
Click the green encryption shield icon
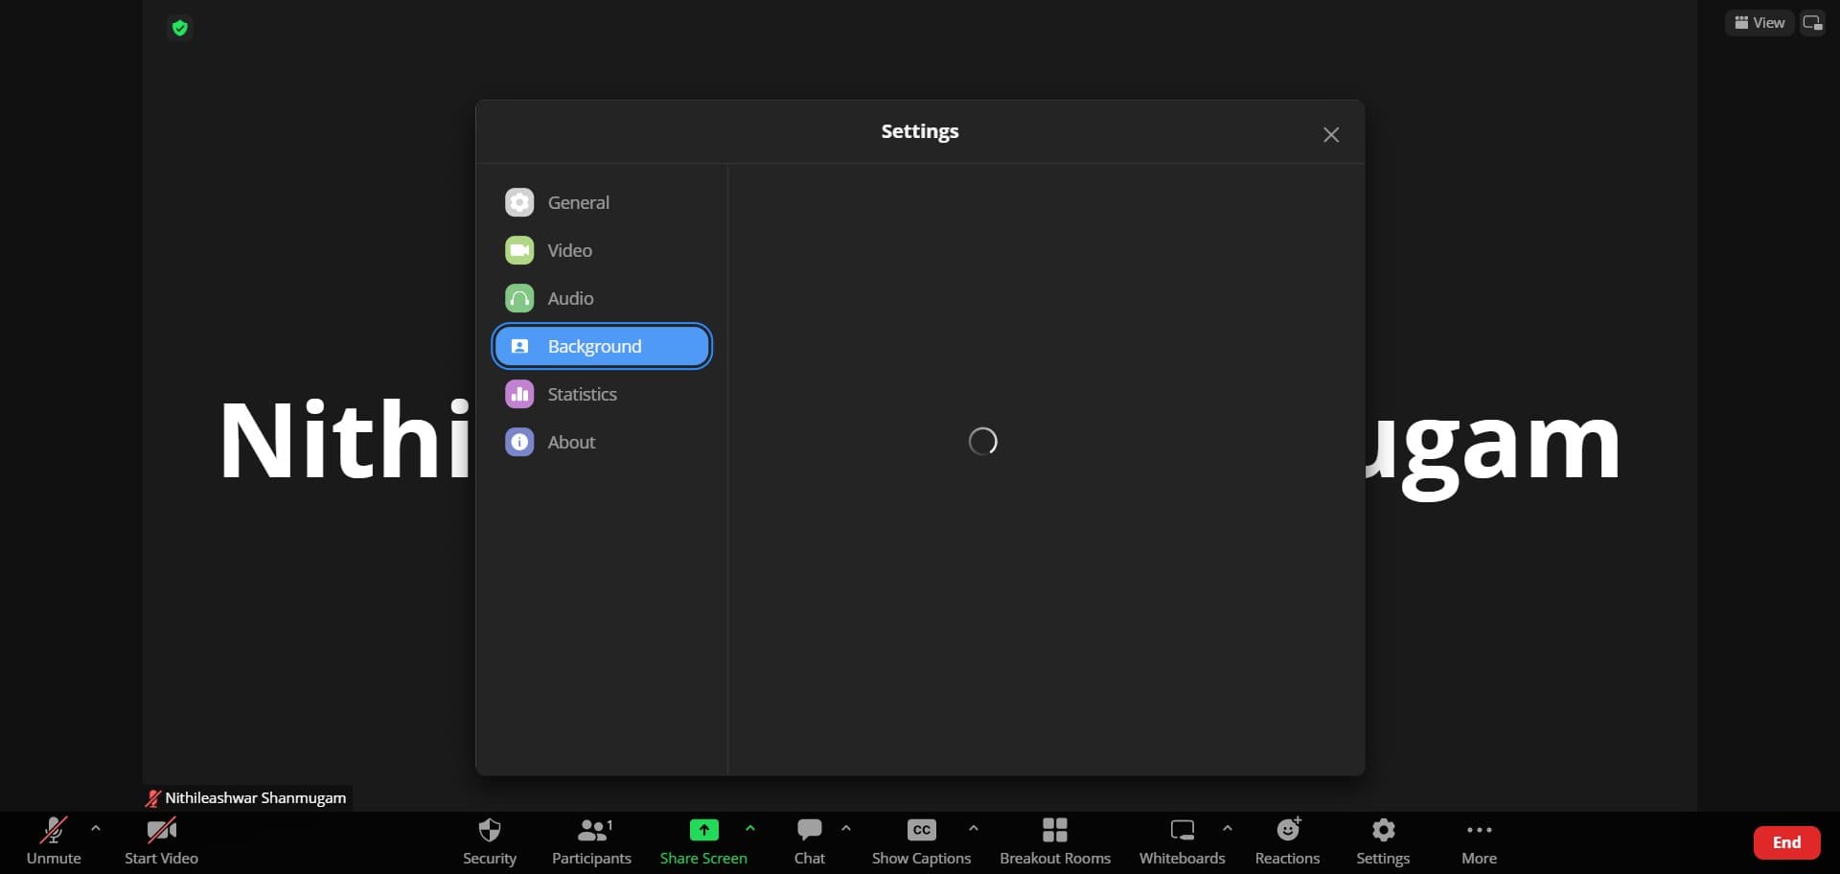click(179, 28)
